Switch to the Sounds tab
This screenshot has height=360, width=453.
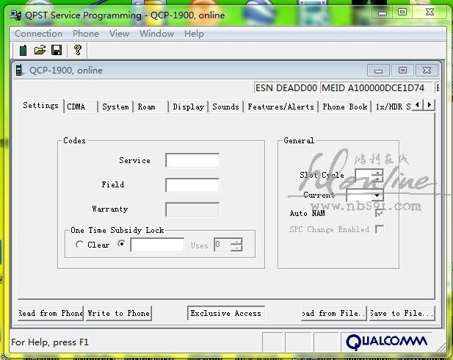(225, 107)
